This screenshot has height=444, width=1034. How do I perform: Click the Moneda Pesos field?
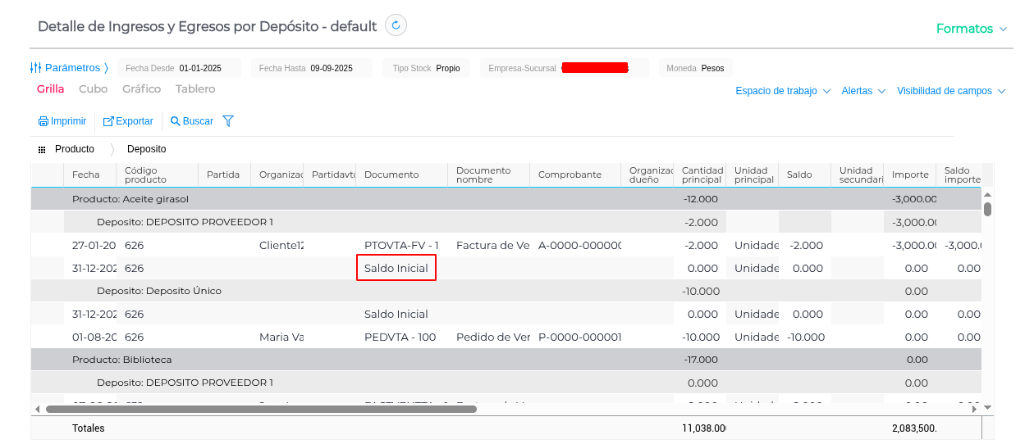click(x=695, y=68)
